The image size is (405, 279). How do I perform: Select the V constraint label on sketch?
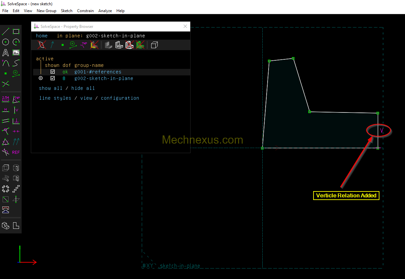tap(381, 130)
